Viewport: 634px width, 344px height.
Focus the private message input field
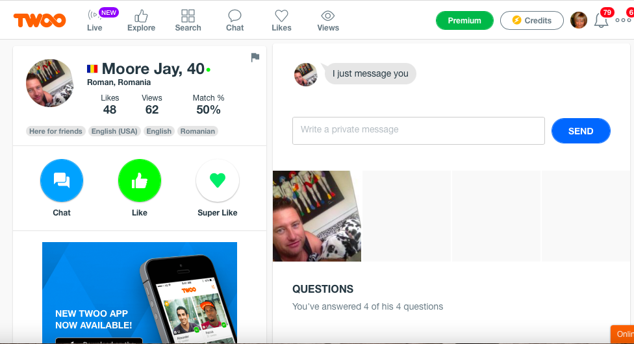point(418,130)
